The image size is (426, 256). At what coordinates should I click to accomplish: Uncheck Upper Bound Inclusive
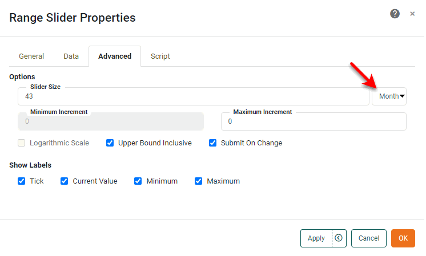point(110,143)
